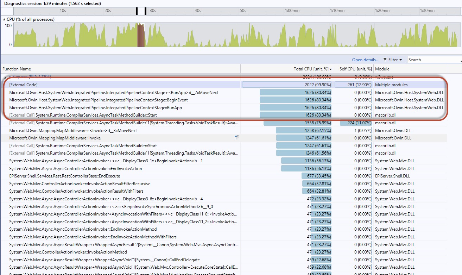
Task: Click the 1:00min mark on timeline ruler
Action: pyautogui.click(x=292, y=11)
